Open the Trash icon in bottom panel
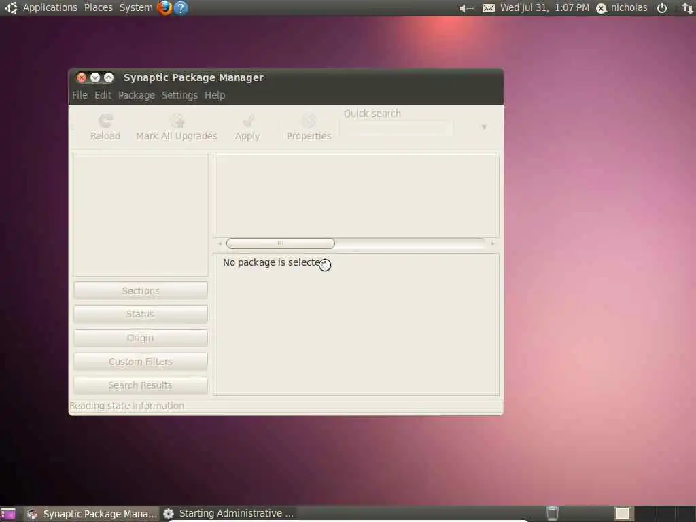The height and width of the screenshot is (522, 696). (552, 514)
